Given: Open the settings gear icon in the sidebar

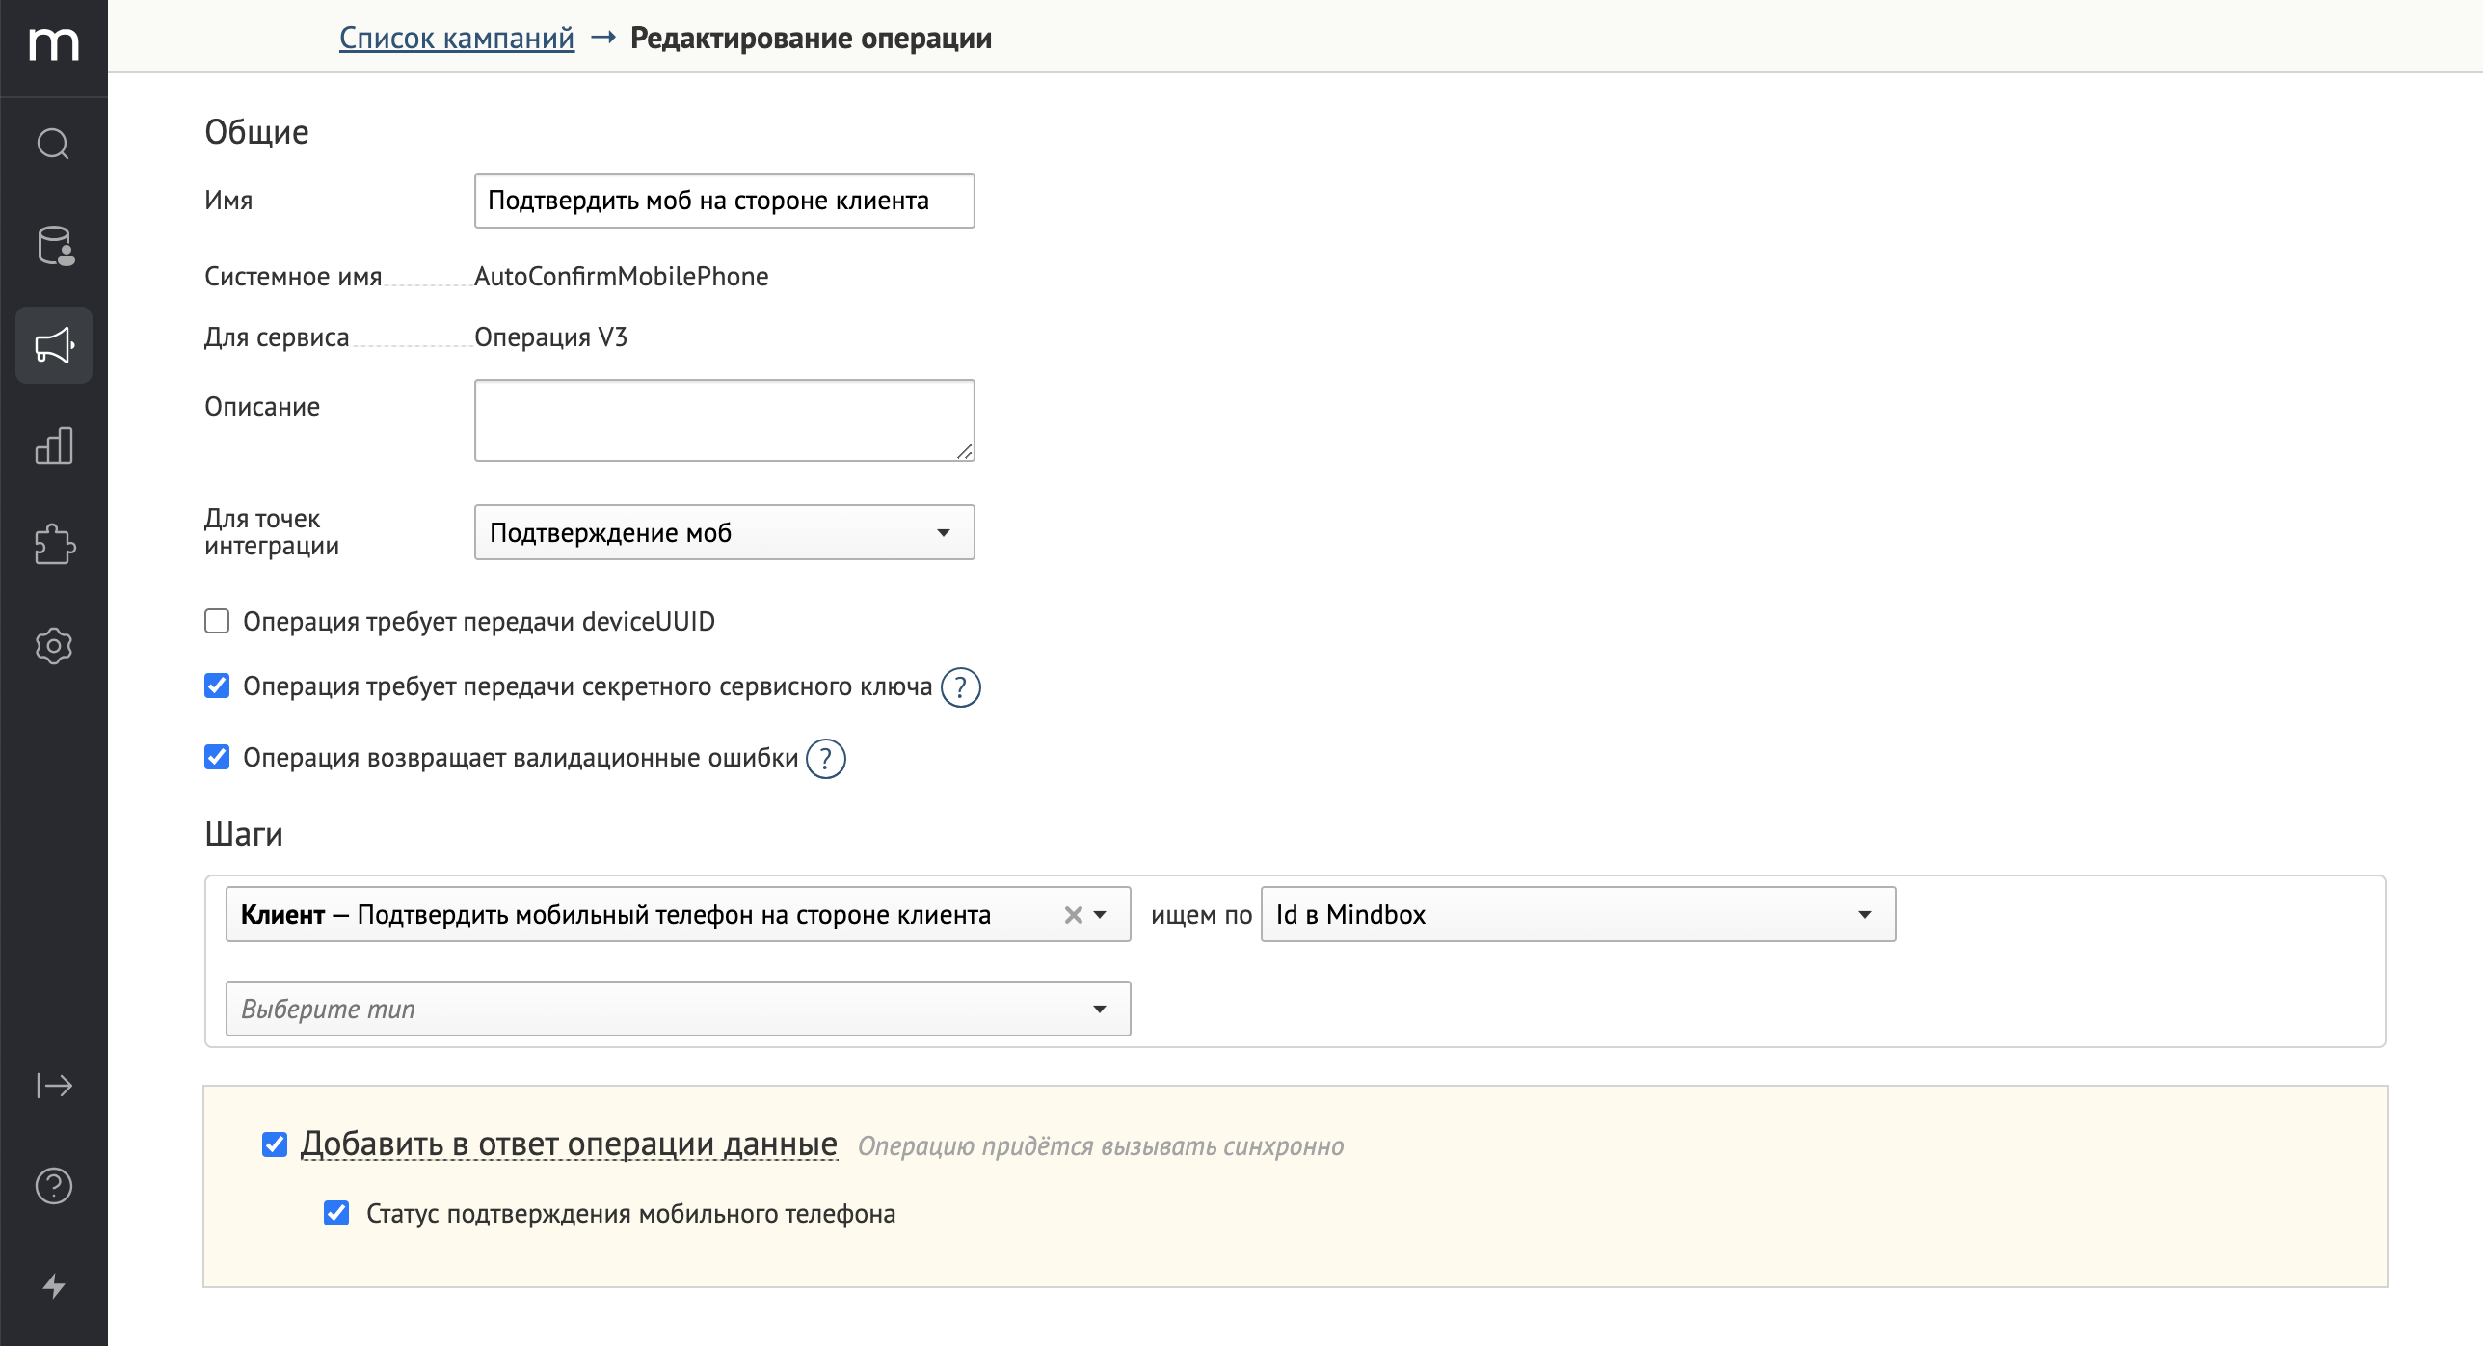Looking at the screenshot, I should tap(54, 646).
